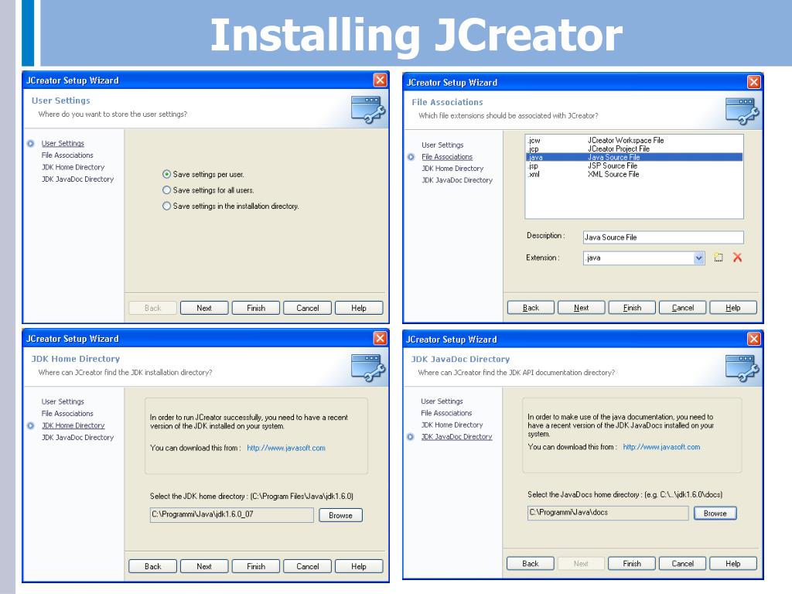Image resolution: width=792 pixels, height=594 pixels.
Task: Click Finish in the File Associations wizard
Action: [x=632, y=308]
